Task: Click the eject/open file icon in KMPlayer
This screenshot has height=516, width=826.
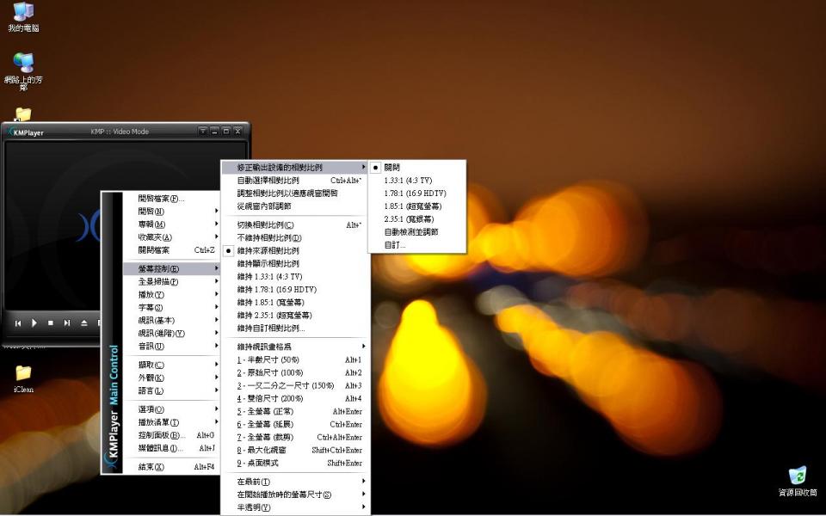Action: (85, 322)
